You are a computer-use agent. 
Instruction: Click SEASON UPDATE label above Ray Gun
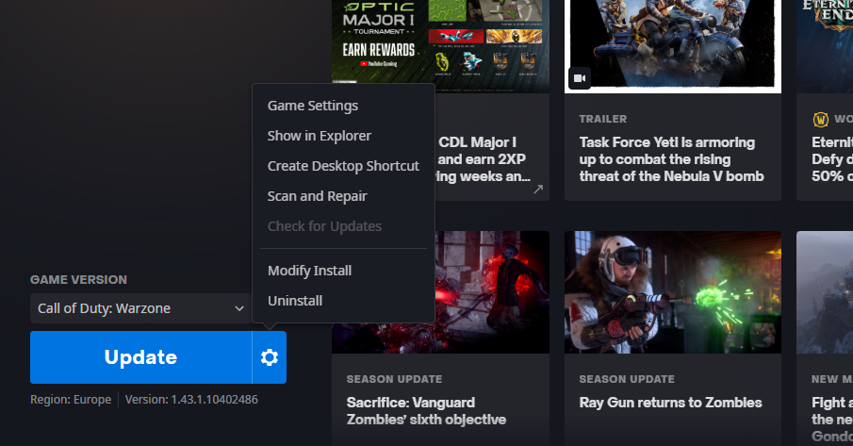pyautogui.click(x=627, y=379)
